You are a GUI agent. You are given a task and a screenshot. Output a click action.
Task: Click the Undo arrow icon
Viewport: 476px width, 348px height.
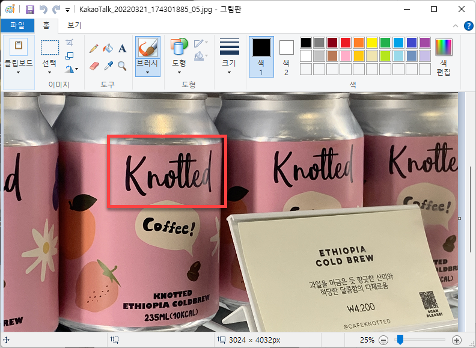coord(43,10)
